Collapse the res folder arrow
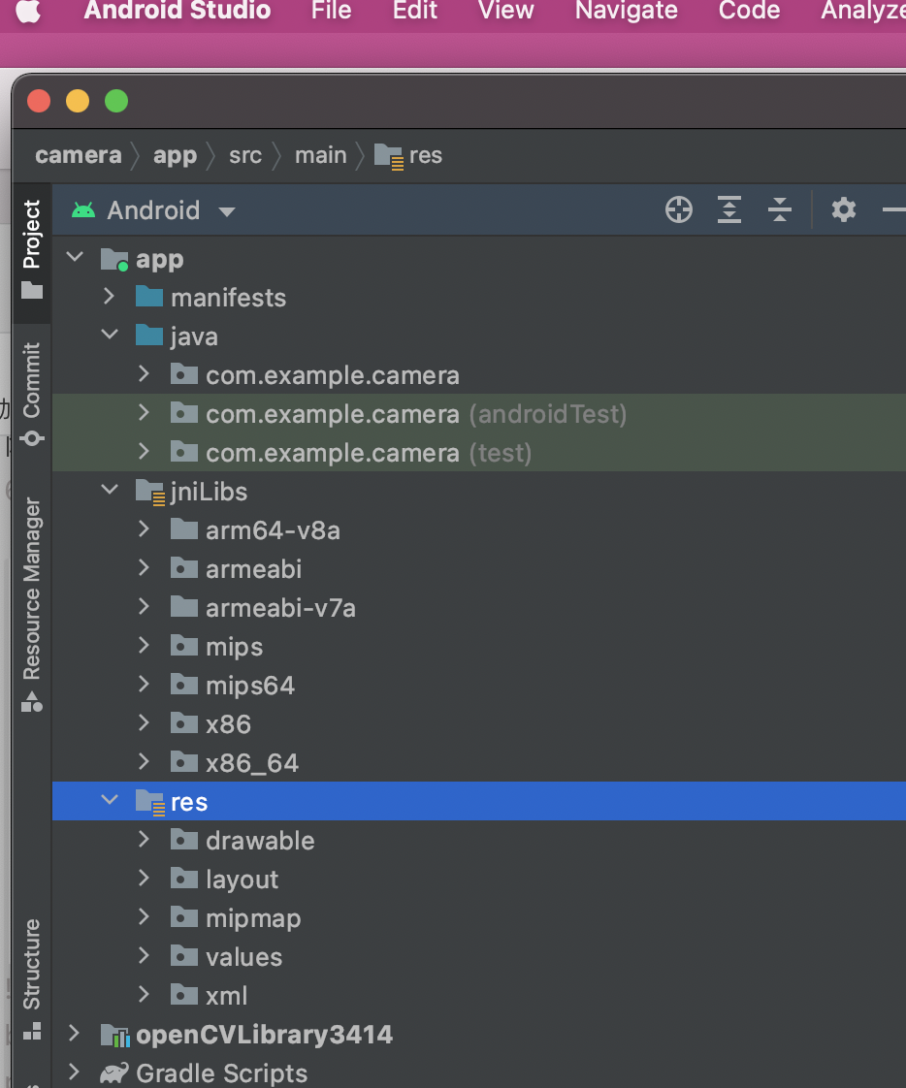The height and width of the screenshot is (1088, 906). (110, 800)
